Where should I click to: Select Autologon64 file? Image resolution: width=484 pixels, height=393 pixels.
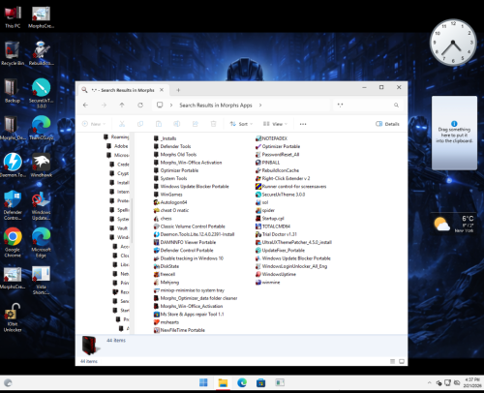[170, 202]
